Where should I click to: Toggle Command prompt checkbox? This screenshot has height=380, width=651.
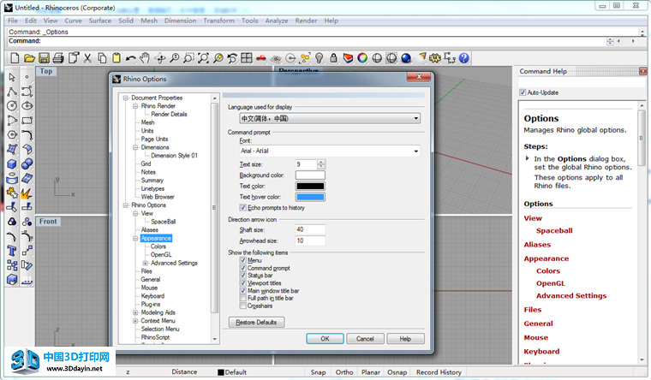pos(243,268)
